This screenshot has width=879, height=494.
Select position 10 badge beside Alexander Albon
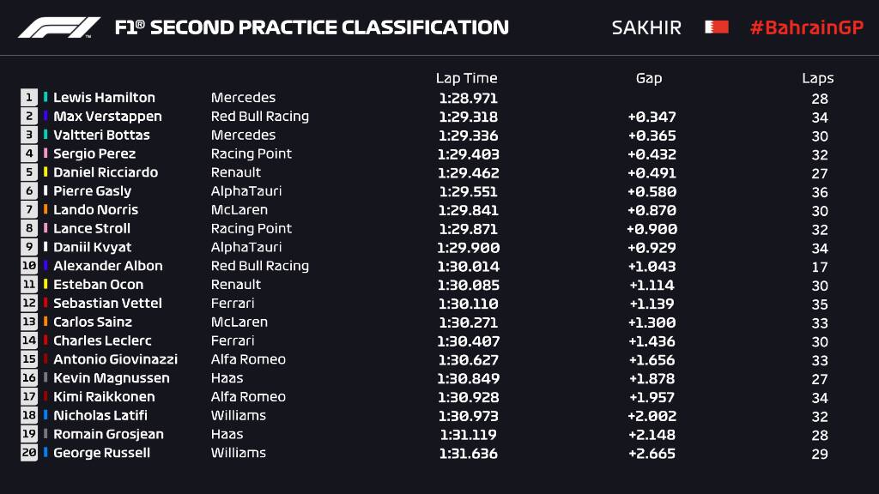(x=29, y=266)
